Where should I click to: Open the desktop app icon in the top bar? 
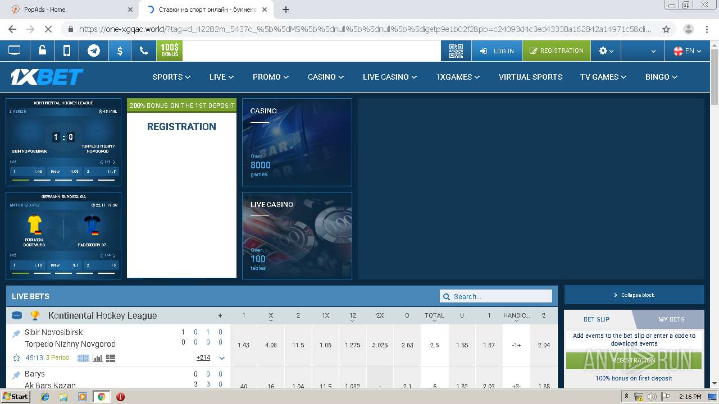coord(14,51)
